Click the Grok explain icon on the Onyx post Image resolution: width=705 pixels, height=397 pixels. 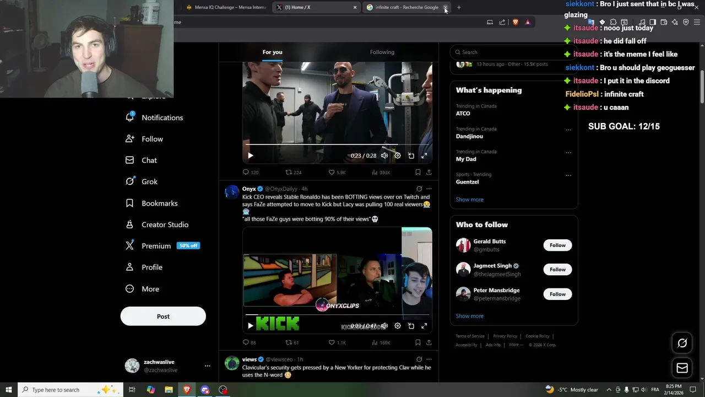tap(419, 189)
